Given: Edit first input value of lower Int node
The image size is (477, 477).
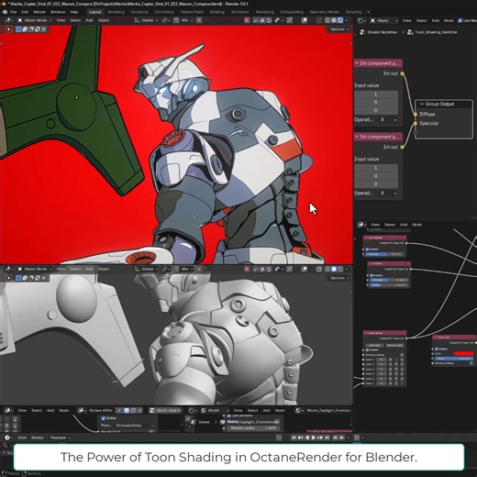Looking at the screenshot, I should (376, 168).
